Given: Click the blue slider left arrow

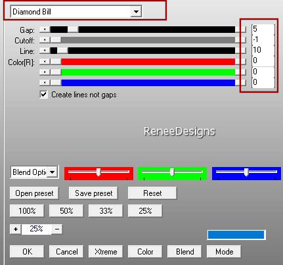Looking at the screenshot, I should click(45, 83).
